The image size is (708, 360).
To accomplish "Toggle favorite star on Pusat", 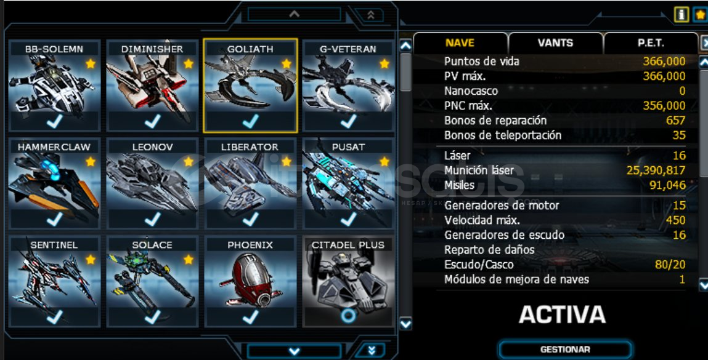I will tap(385, 161).
